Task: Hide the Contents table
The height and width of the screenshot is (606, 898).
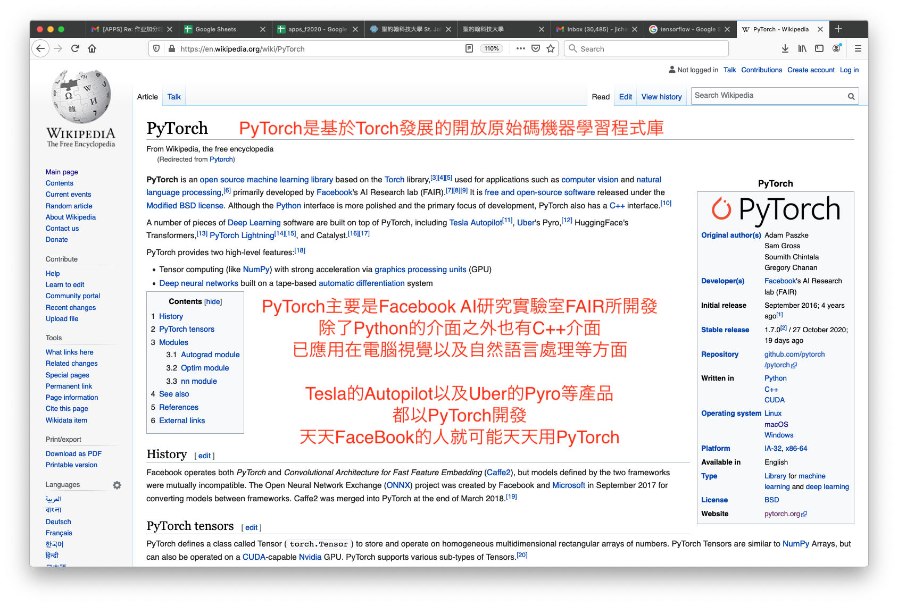Action: click(x=213, y=301)
